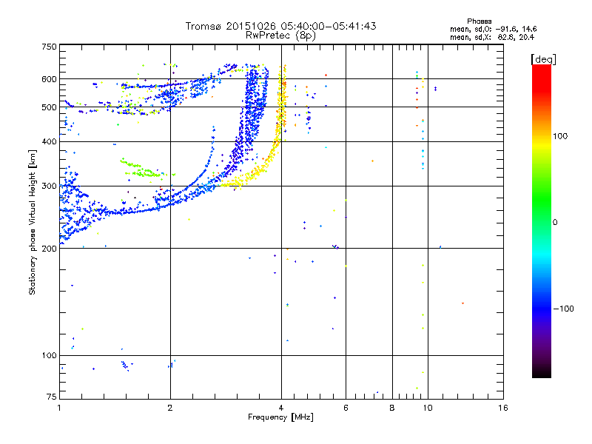Click the y-axis title Stationary phase Virtual Height [km]

coord(33,222)
